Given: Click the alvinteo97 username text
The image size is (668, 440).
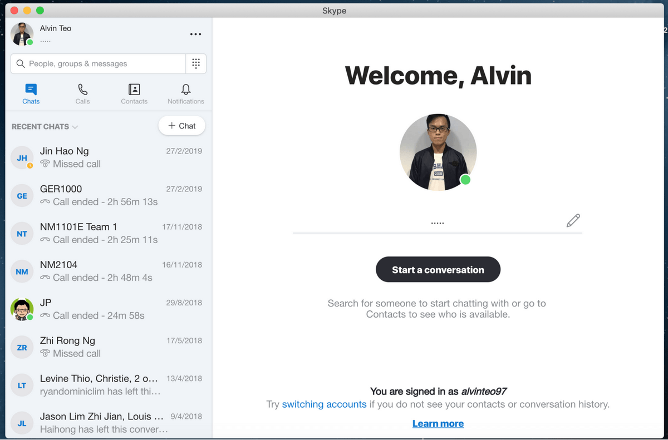Looking at the screenshot, I should tap(484, 391).
